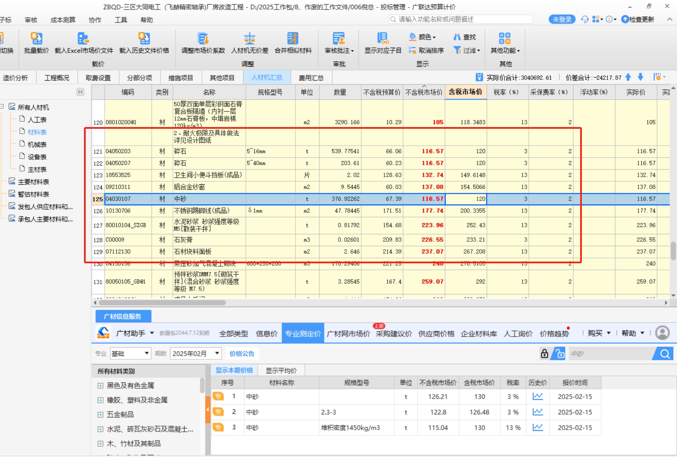Open the 审核 menu
Screen dimensions: 677x457
(31, 20)
